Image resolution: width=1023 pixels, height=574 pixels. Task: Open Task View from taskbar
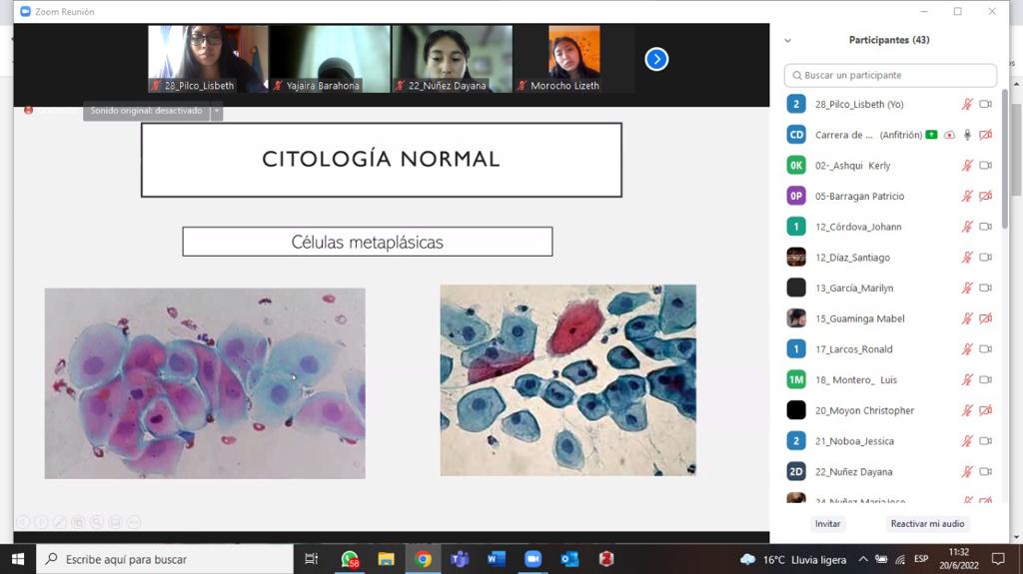click(312, 559)
